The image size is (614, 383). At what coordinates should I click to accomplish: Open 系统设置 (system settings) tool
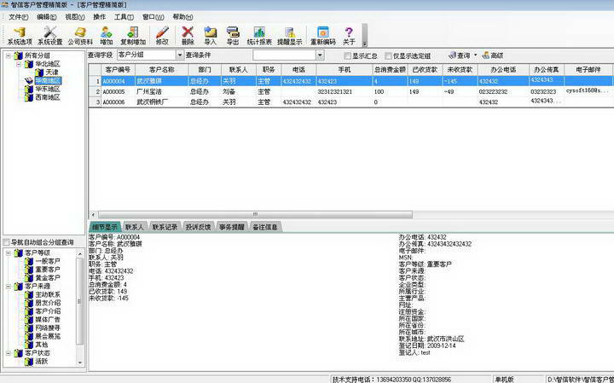(x=49, y=36)
